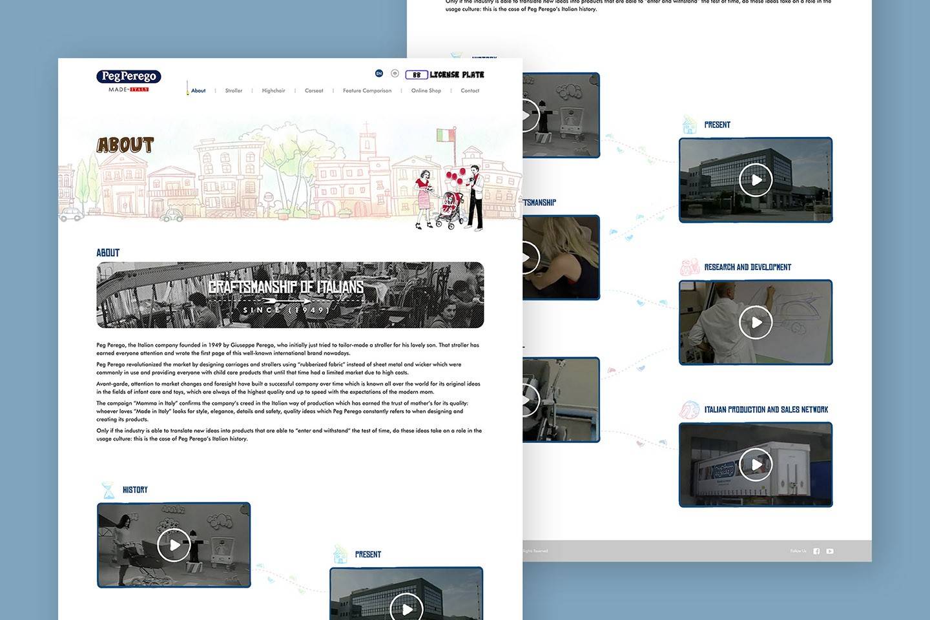Switch language to English (EN)
This screenshot has width=930, height=620.
coord(379,74)
